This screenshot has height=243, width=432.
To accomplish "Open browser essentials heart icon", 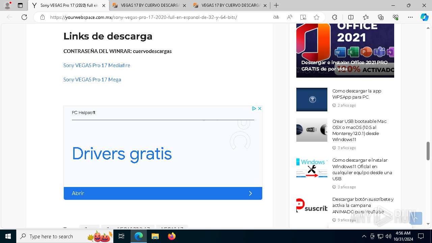I will coord(396,17).
